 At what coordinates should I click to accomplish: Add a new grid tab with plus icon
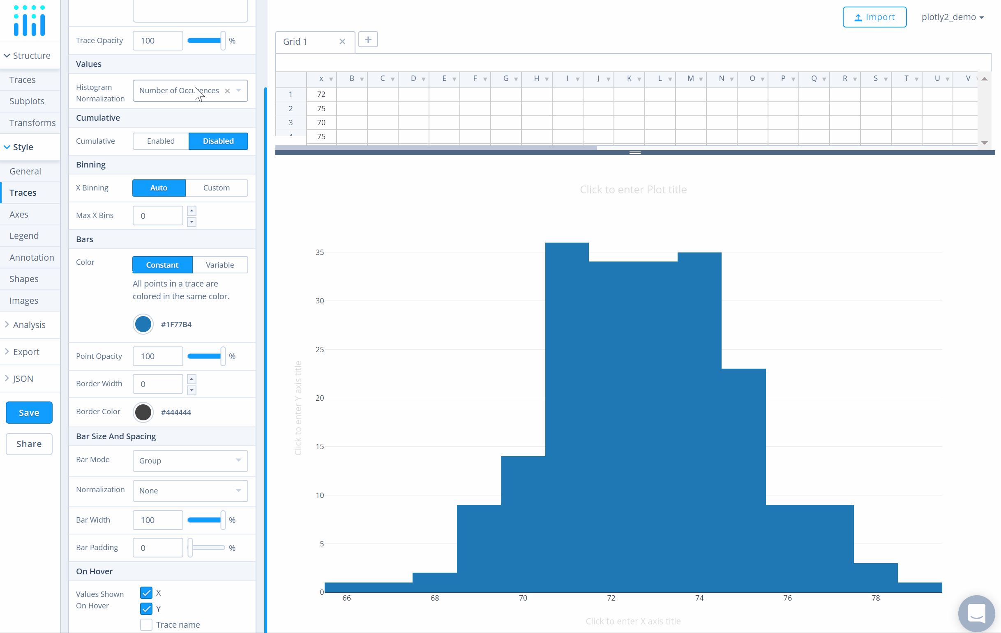(x=368, y=40)
